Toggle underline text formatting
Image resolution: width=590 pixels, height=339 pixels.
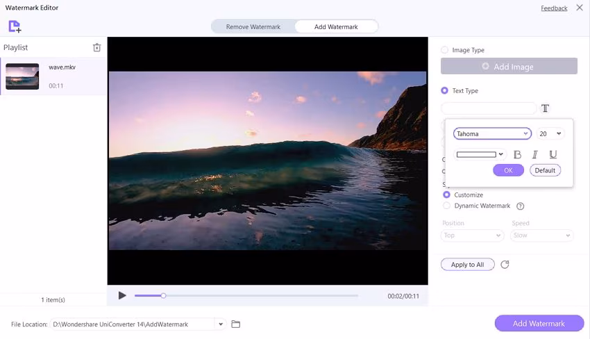(x=553, y=154)
